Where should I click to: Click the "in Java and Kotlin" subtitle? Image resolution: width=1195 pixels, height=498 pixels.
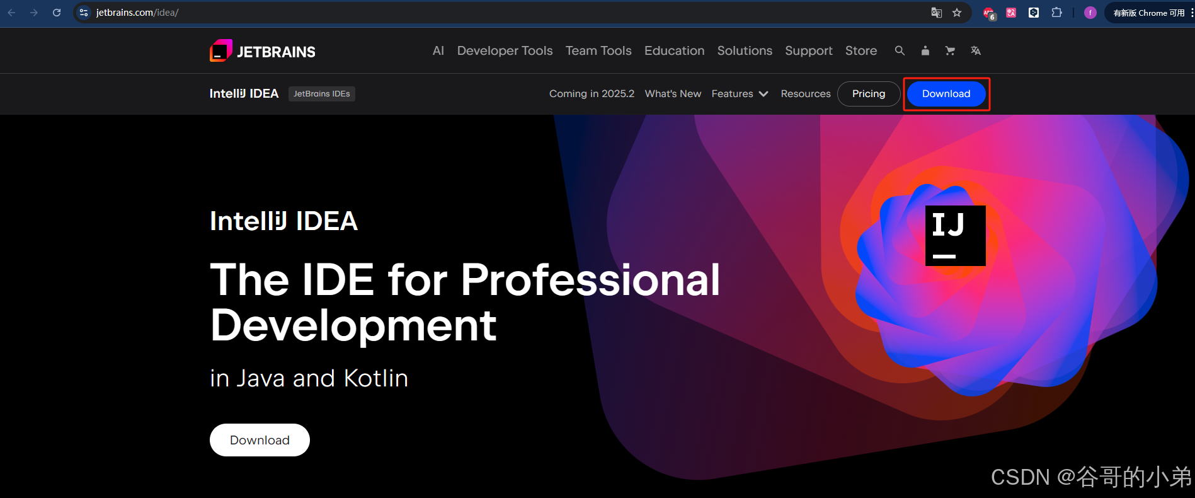(x=309, y=378)
